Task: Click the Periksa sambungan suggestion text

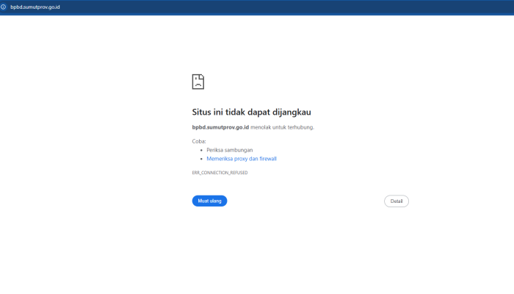Action: click(229, 150)
